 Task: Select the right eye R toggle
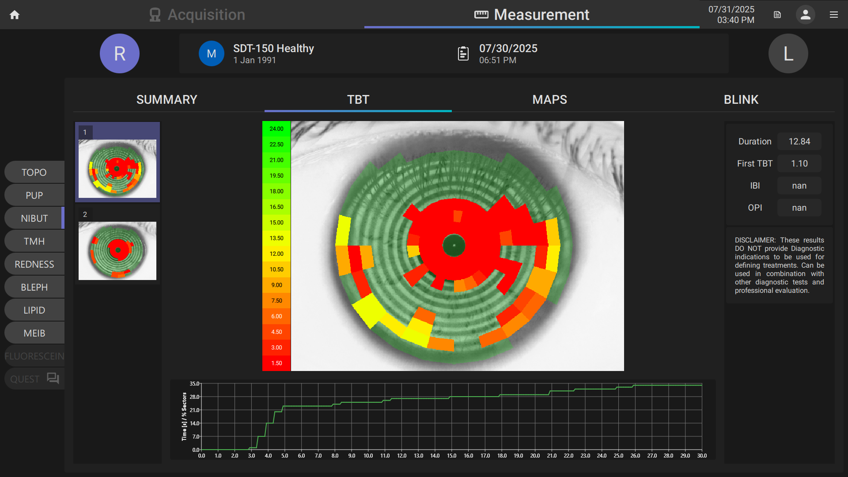click(x=119, y=53)
